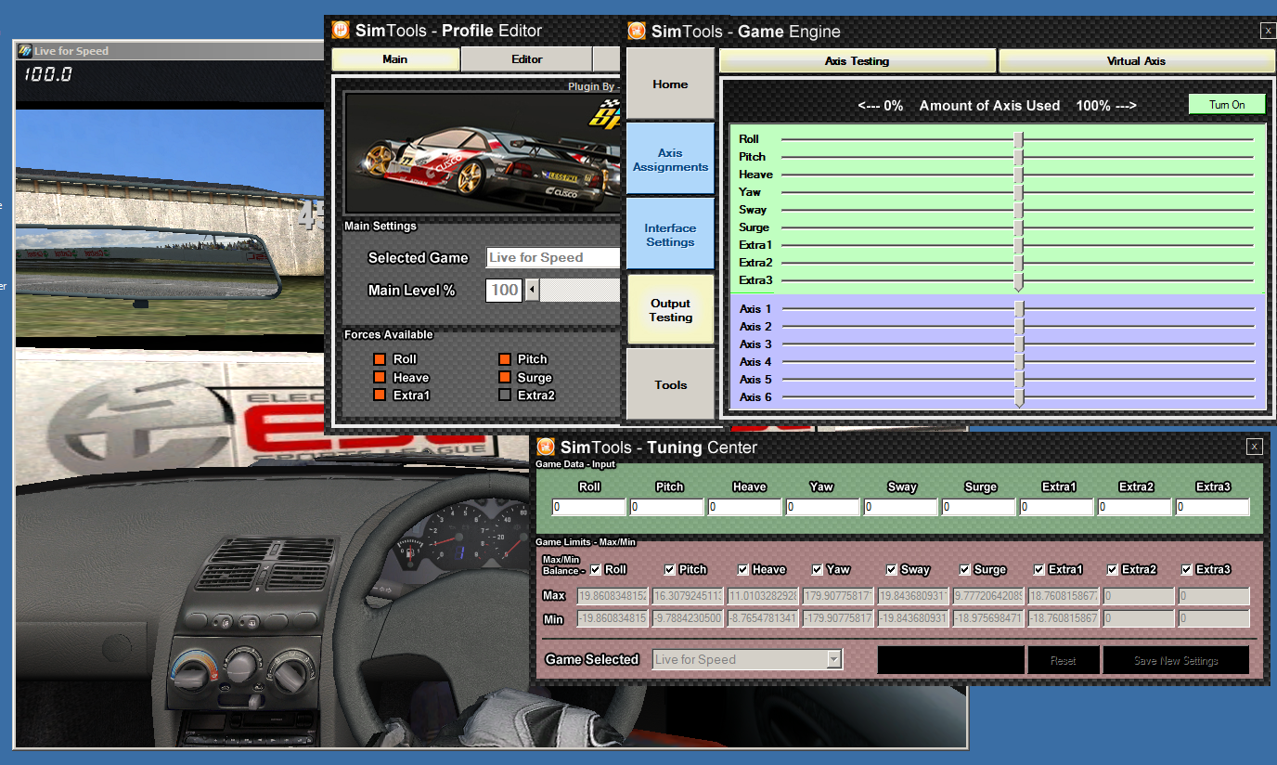Toggle the Pitch force indicator in Profile Editor

[505, 358]
